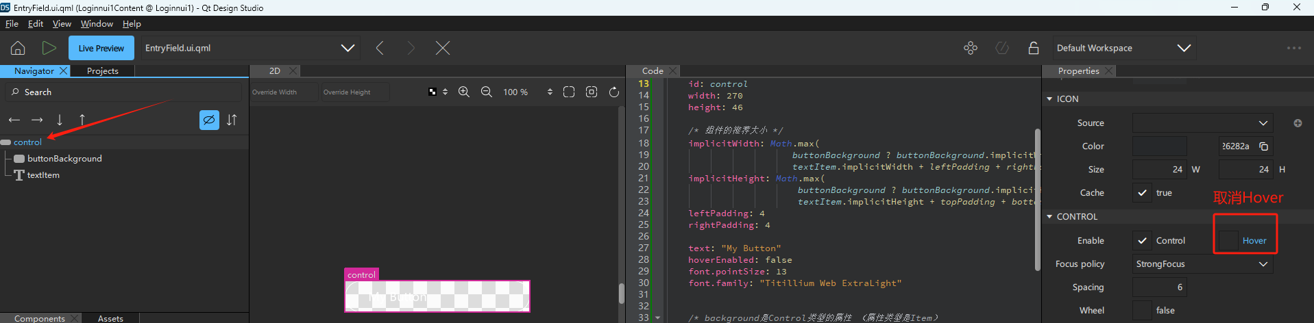Add icon source with the plus button
The image size is (1314, 323).
click(x=1298, y=123)
